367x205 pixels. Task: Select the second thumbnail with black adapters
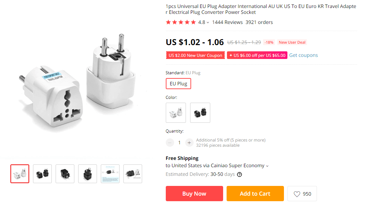42,174
